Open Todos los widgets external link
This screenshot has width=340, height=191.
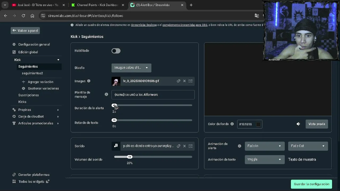point(34,182)
